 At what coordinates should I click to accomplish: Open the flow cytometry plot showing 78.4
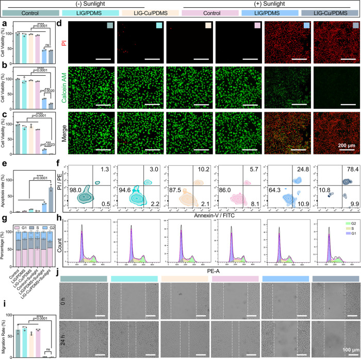point(338,186)
